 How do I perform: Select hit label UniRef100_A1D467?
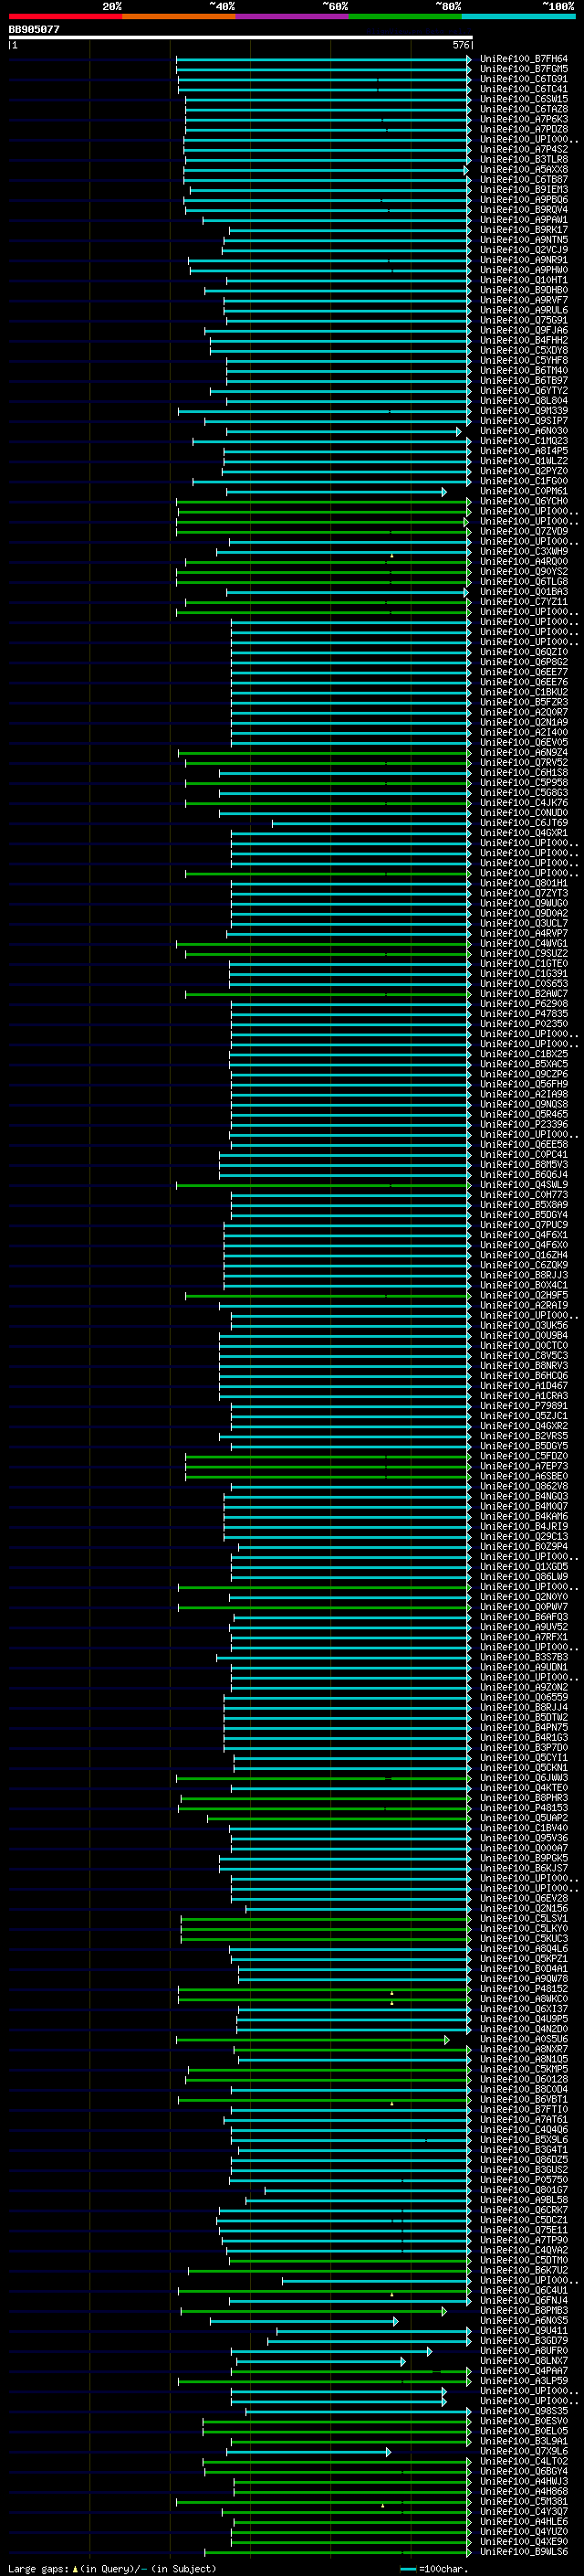(524, 1386)
